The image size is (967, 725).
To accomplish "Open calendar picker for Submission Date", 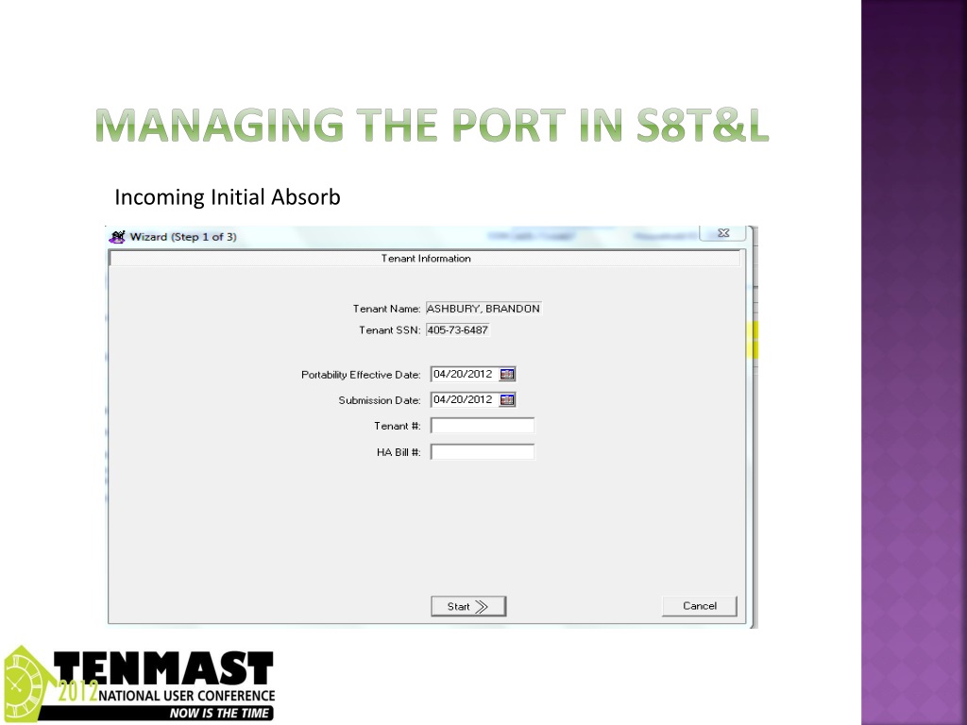I will coord(507,400).
